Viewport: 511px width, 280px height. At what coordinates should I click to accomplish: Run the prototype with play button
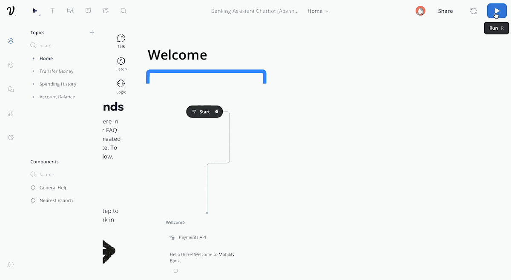coord(497,11)
